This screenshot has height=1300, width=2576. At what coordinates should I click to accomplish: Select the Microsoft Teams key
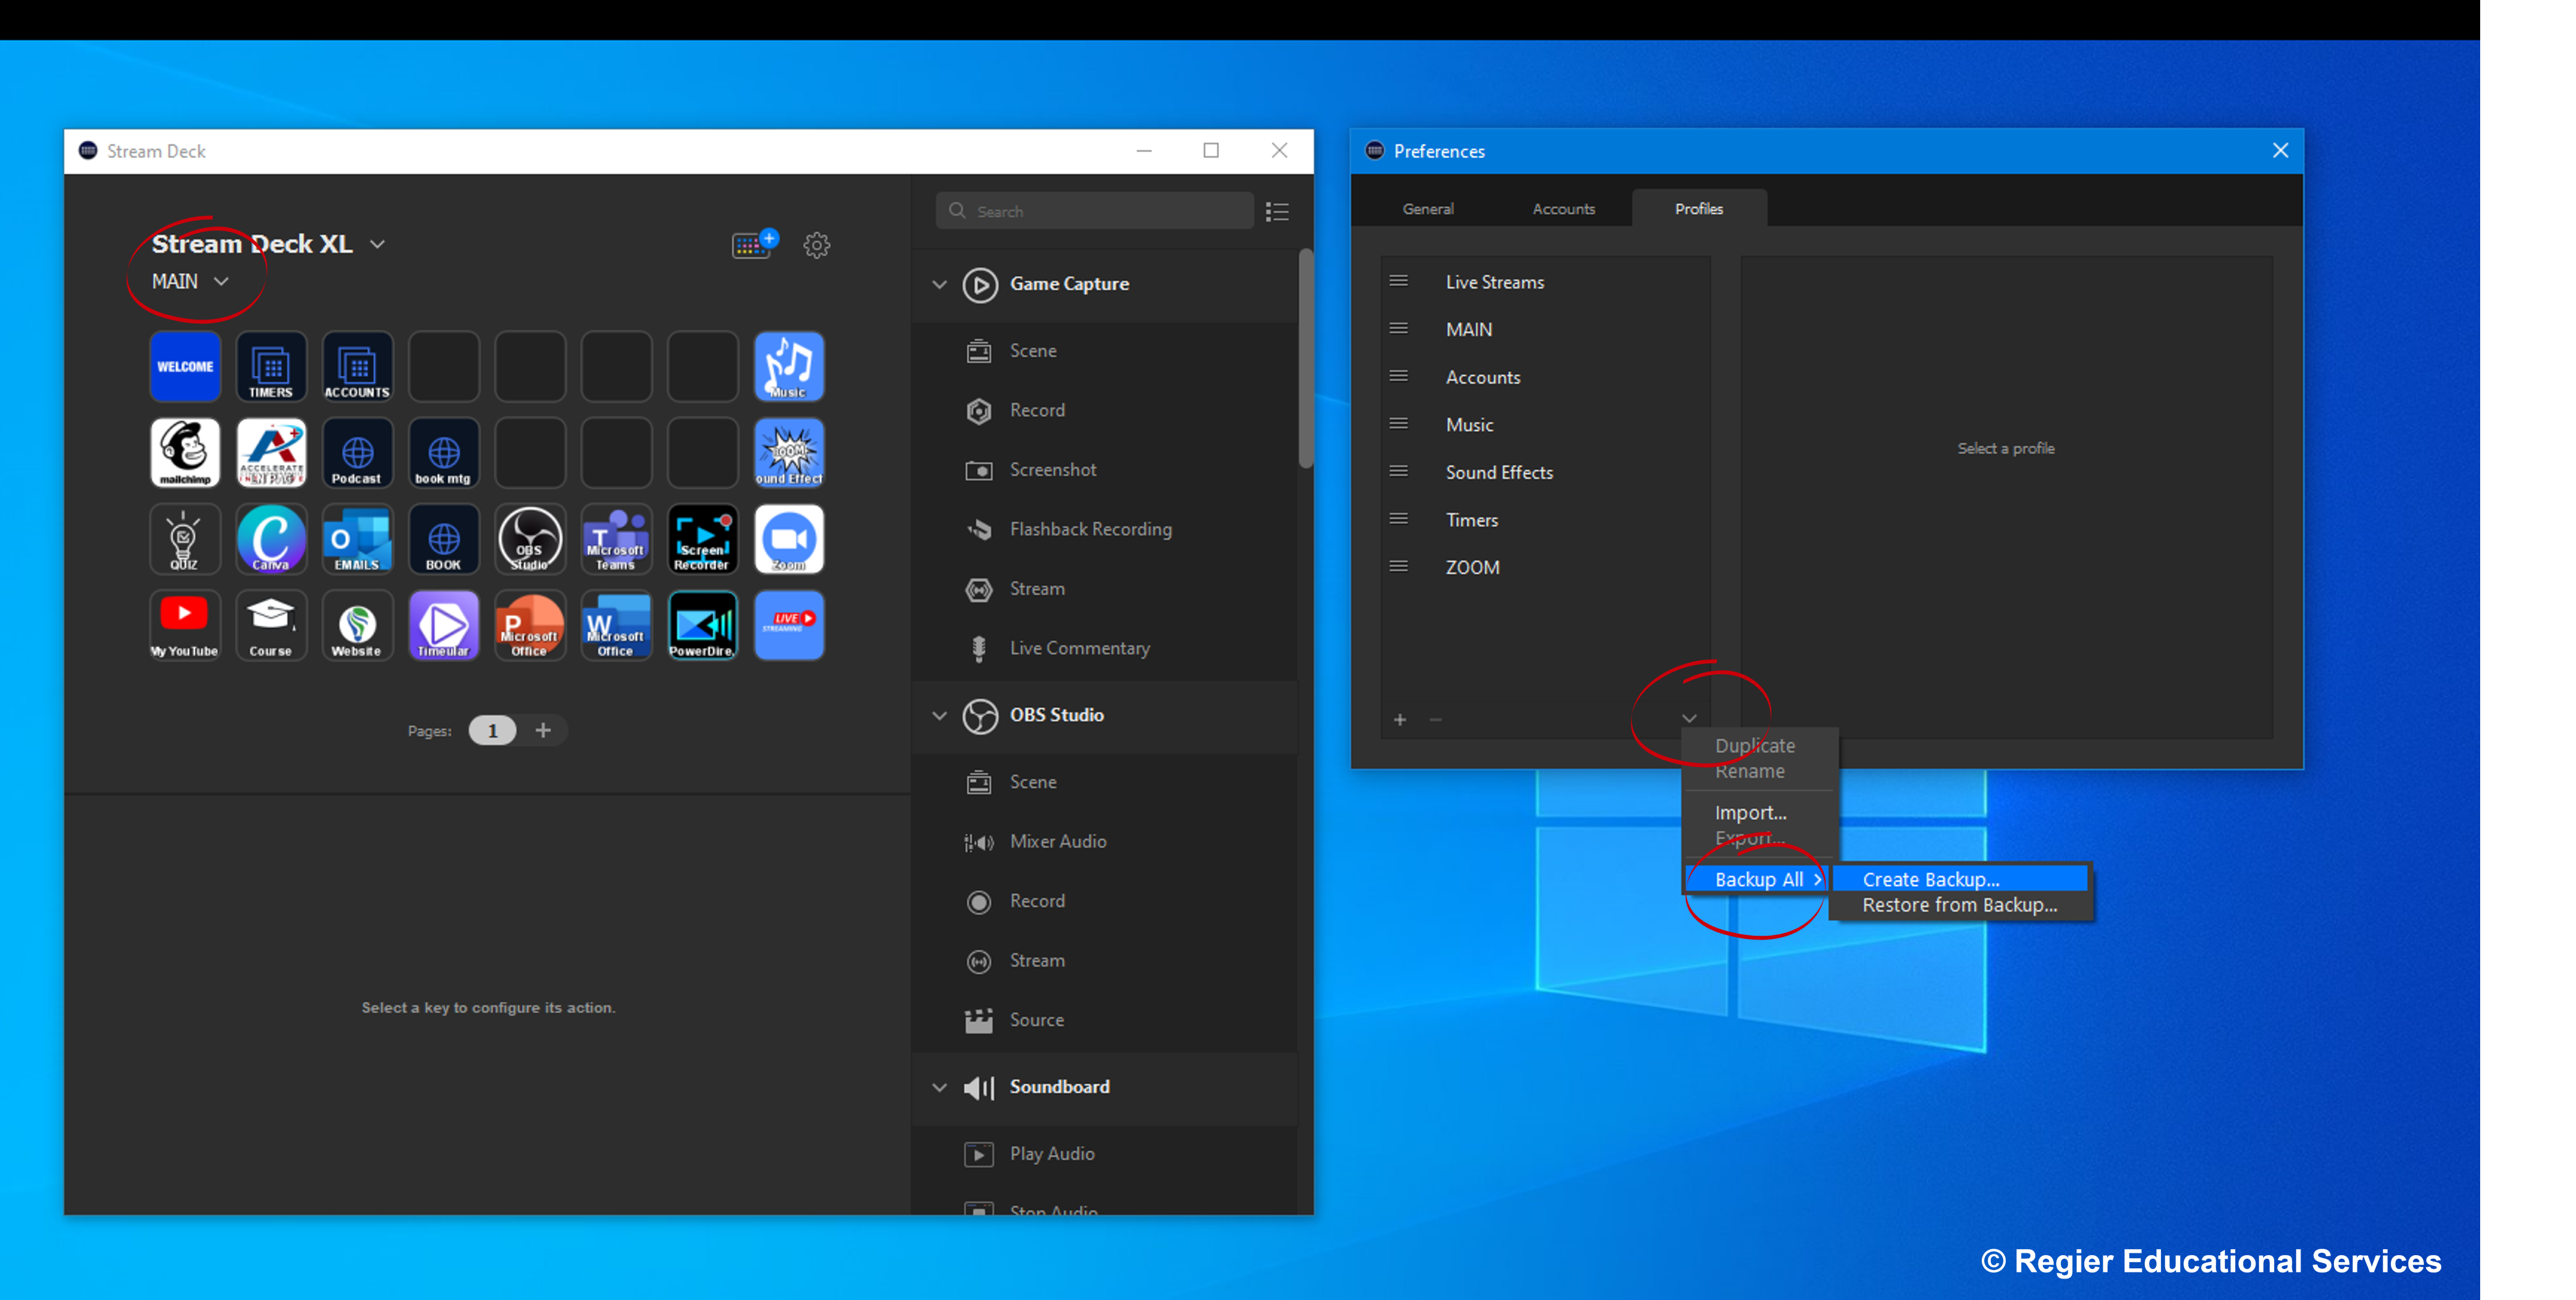(x=616, y=539)
